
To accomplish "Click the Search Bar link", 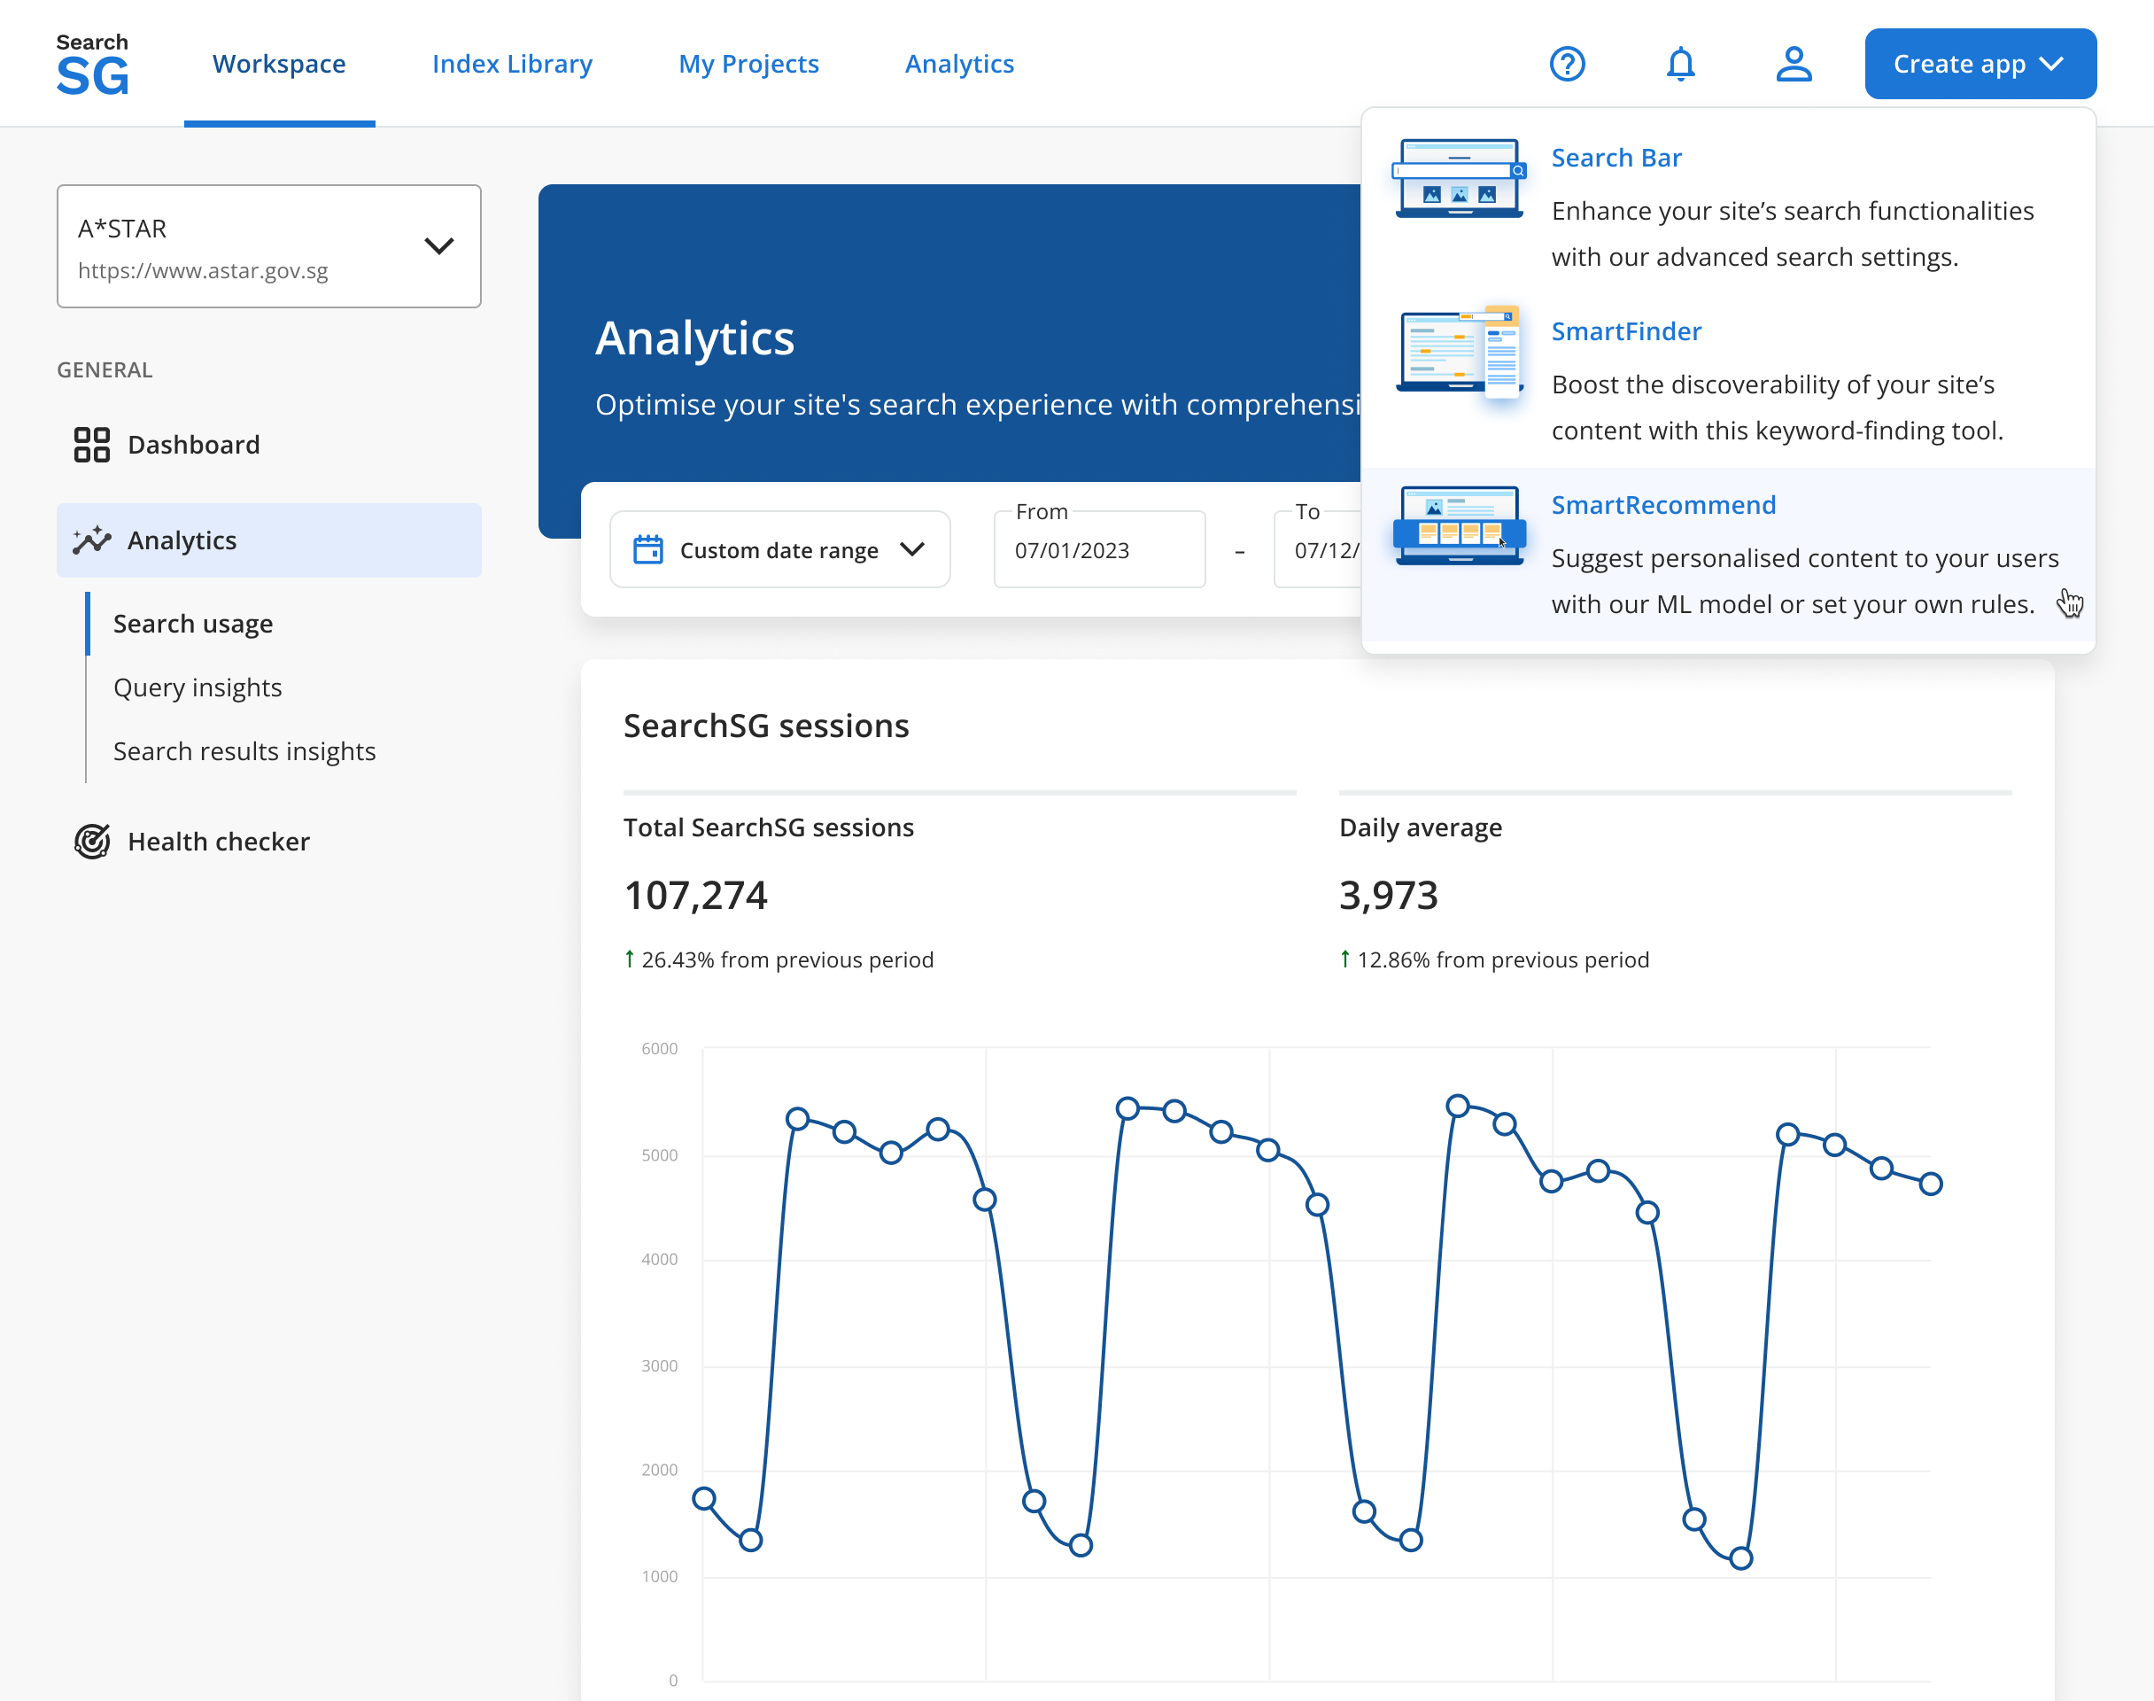I will (1616, 158).
